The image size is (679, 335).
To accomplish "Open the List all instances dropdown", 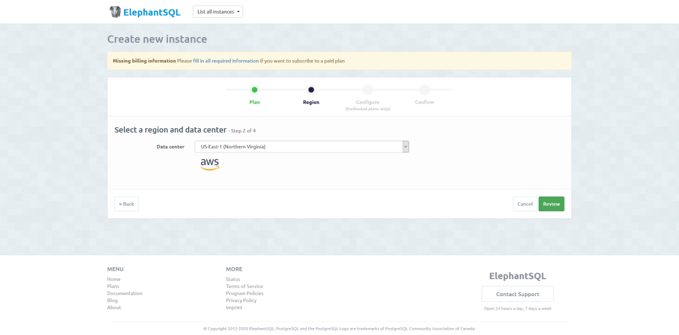I will pos(218,12).
